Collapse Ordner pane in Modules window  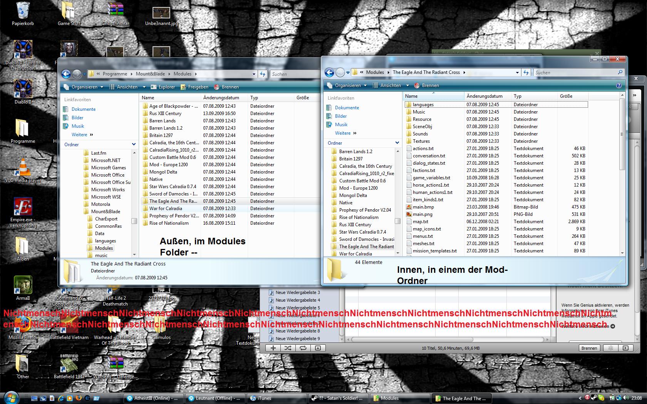(x=134, y=144)
